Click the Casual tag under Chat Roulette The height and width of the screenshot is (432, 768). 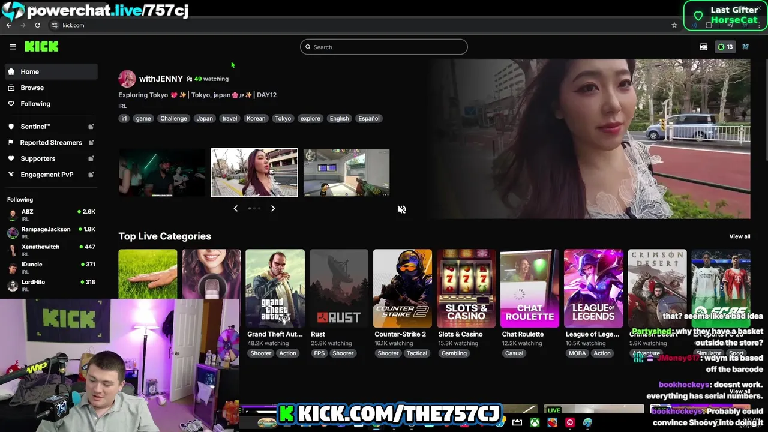tap(514, 353)
